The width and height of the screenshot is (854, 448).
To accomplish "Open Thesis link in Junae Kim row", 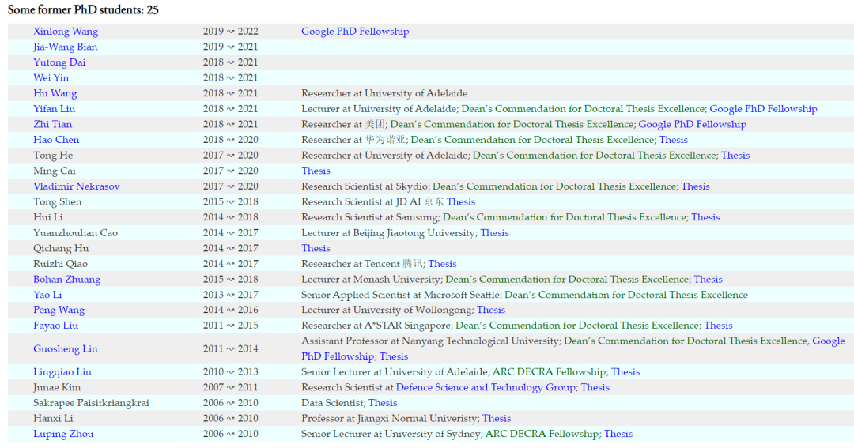I will 595,388.
